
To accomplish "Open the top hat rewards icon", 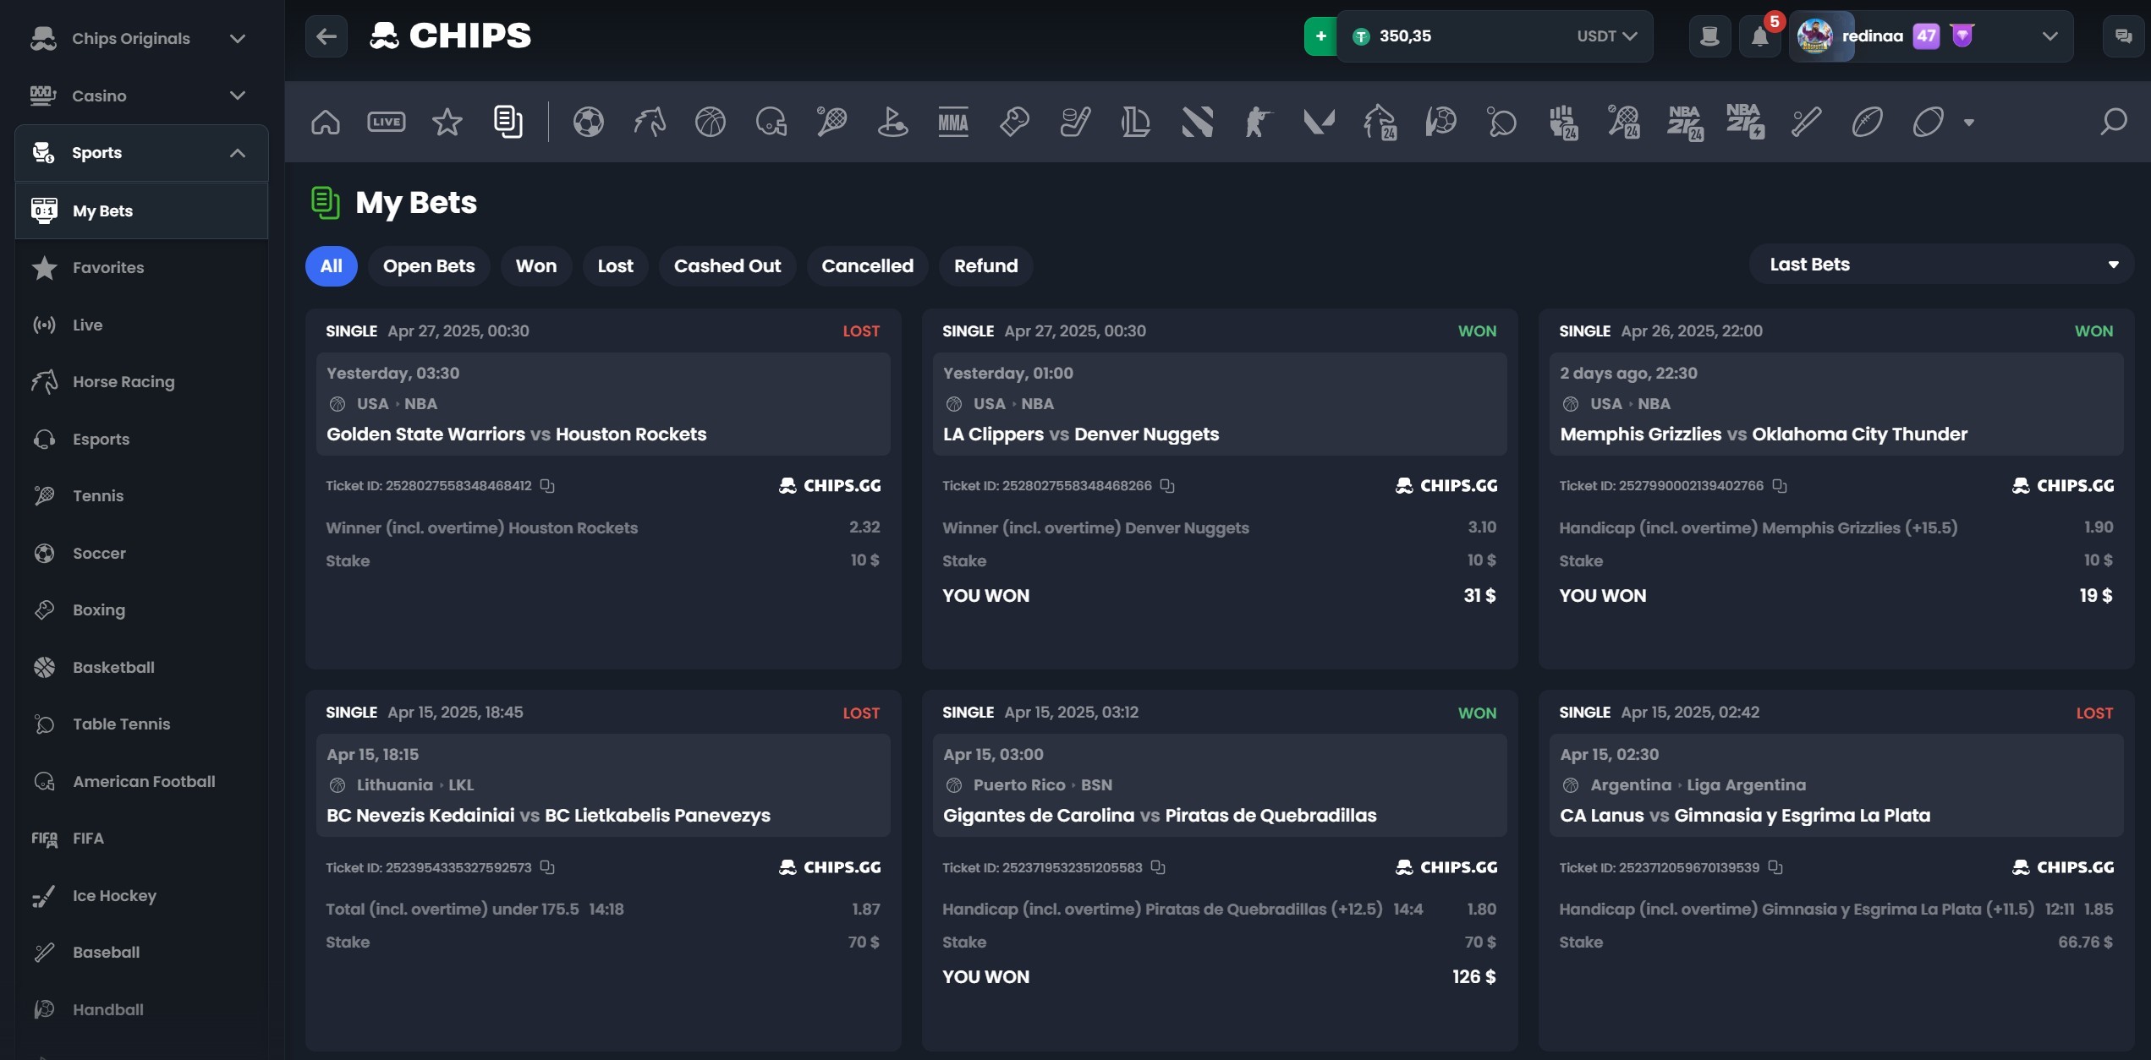I will click(x=1709, y=36).
